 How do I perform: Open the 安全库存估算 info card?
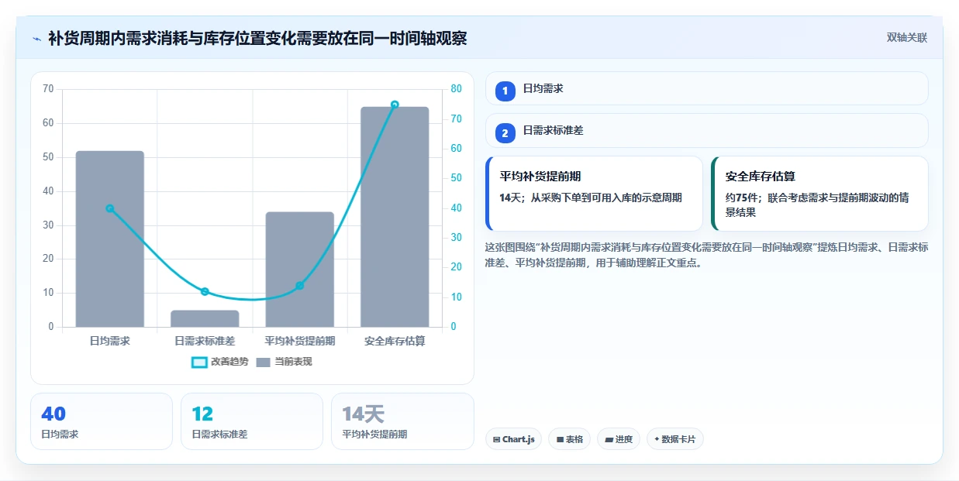coord(819,194)
